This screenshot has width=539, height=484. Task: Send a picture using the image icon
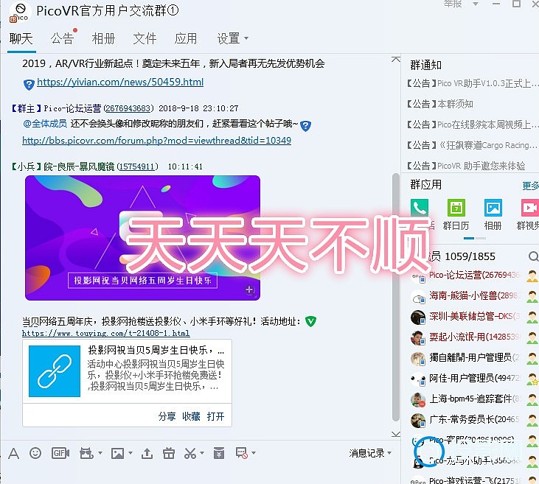(117, 454)
